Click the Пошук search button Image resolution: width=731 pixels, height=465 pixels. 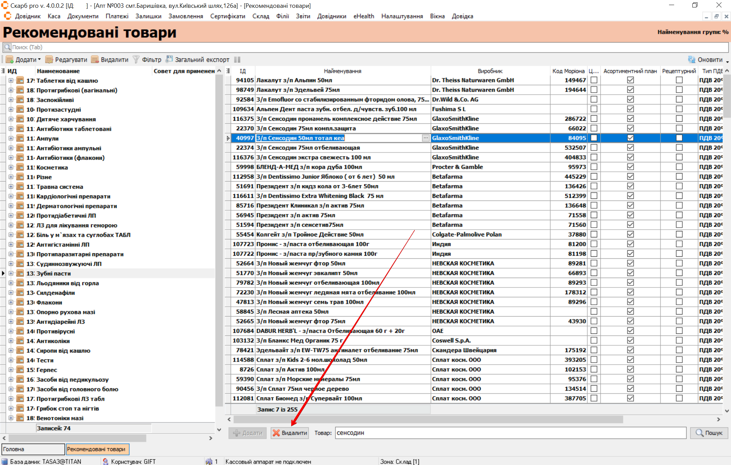coord(709,433)
